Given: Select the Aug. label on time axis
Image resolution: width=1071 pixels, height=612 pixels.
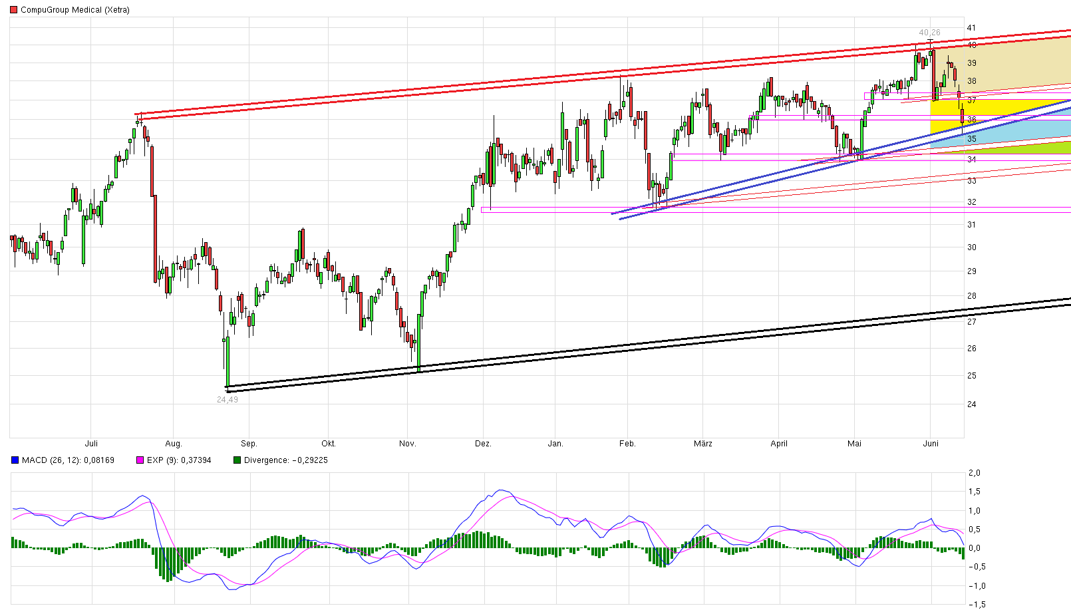Looking at the screenshot, I should coord(174,444).
